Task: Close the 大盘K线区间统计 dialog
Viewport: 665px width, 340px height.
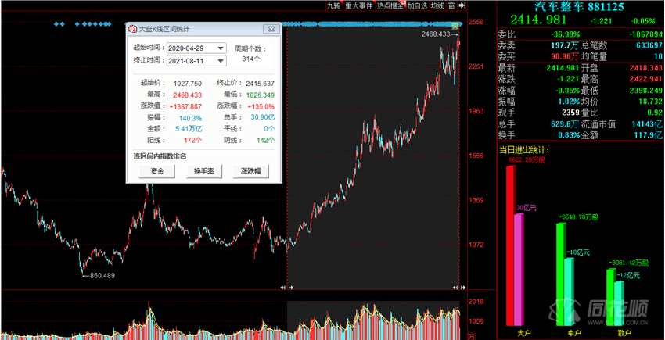Action: point(271,29)
